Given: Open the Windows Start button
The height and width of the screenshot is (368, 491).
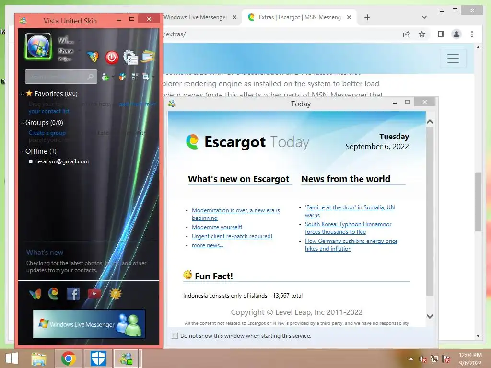Looking at the screenshot, I should tap(12, 358).
